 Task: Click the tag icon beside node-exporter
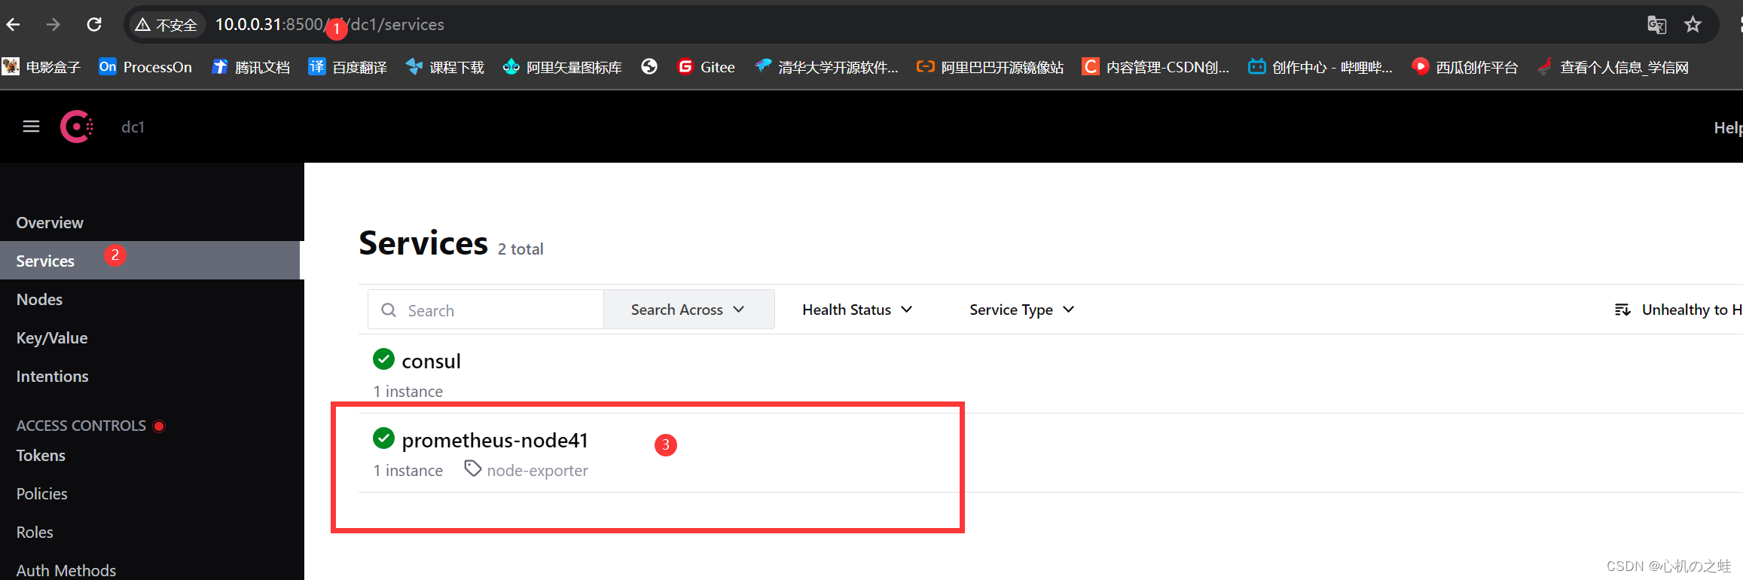(x=472, y=469)
